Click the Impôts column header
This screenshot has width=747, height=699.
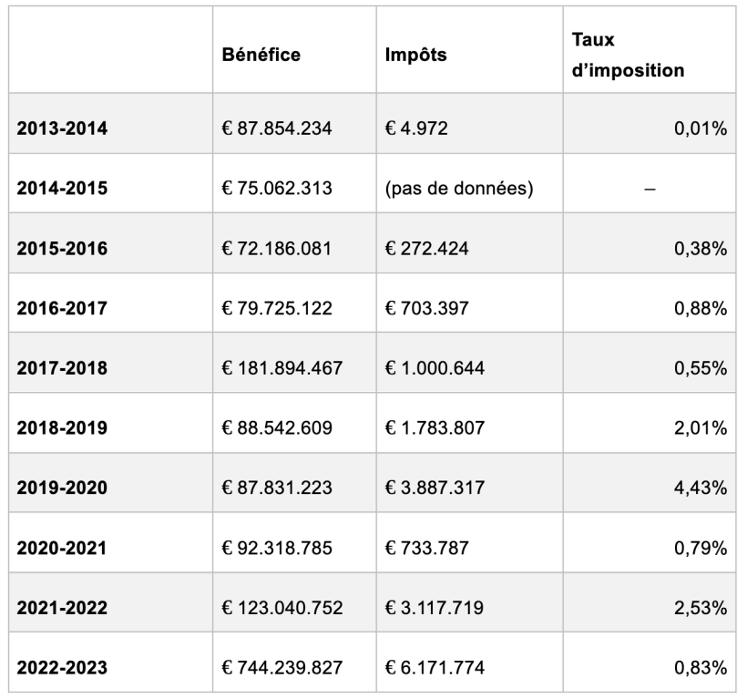[416, 54]
